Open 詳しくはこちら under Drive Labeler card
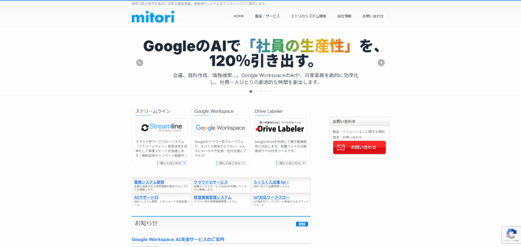 click(292, 163)
